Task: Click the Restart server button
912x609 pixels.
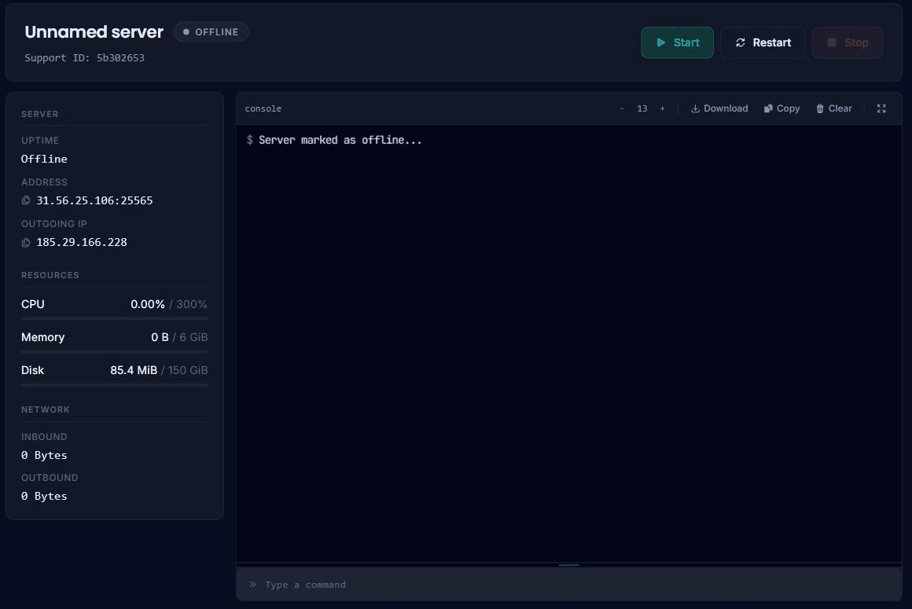Action: tap(763, 42)
